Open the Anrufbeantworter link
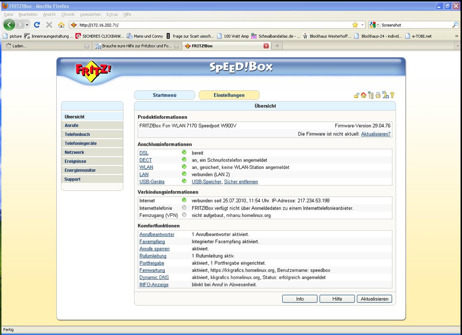 point(157,234)
